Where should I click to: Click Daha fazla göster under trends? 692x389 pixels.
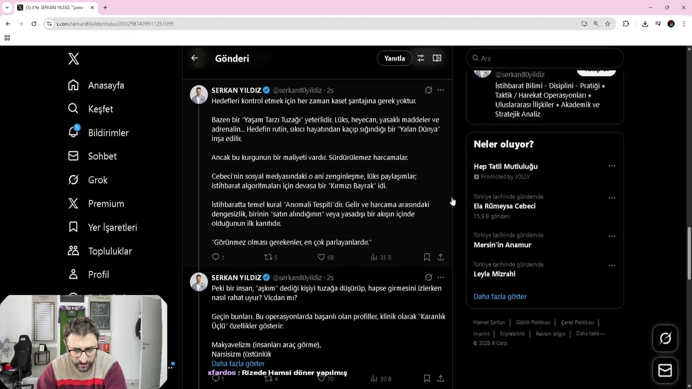(x=500, y=297)
